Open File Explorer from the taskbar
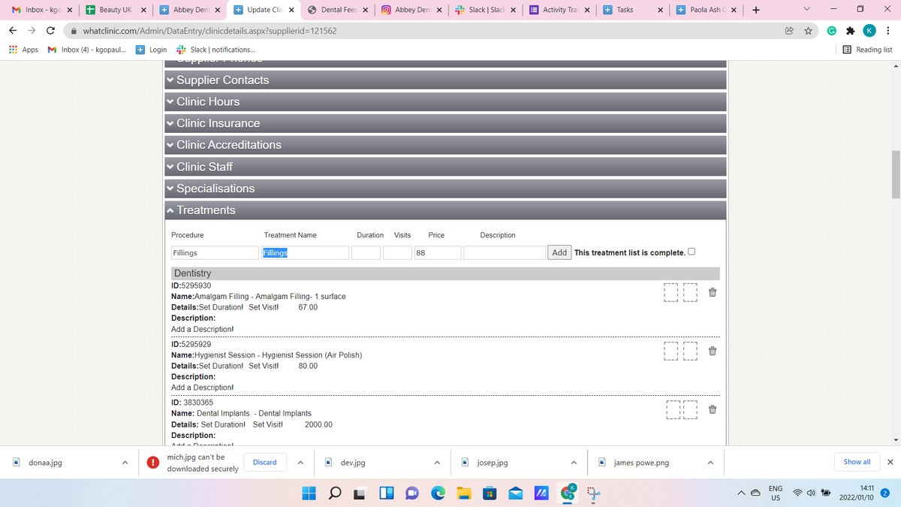The image size is (901, 507). click(463, 493)
